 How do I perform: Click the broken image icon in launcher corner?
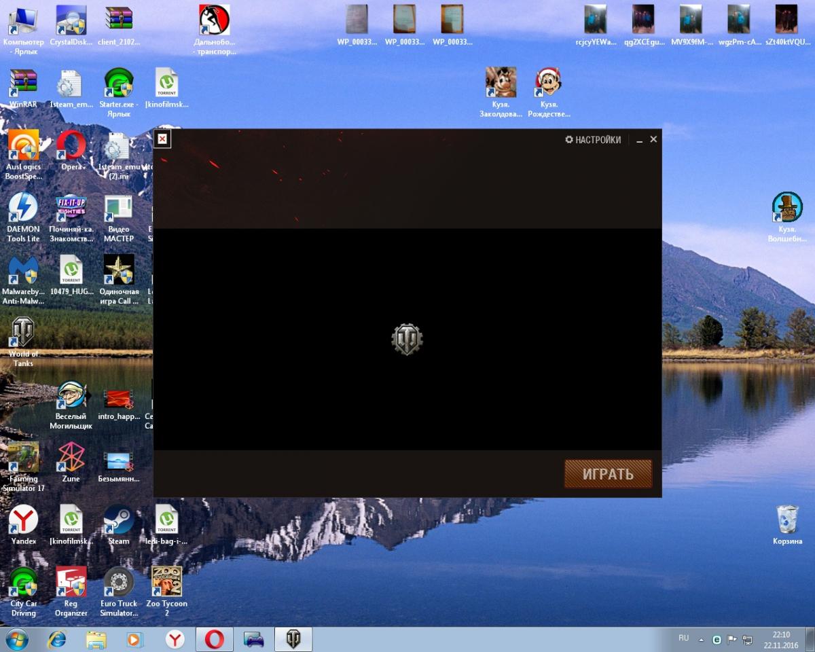(162, 139)
